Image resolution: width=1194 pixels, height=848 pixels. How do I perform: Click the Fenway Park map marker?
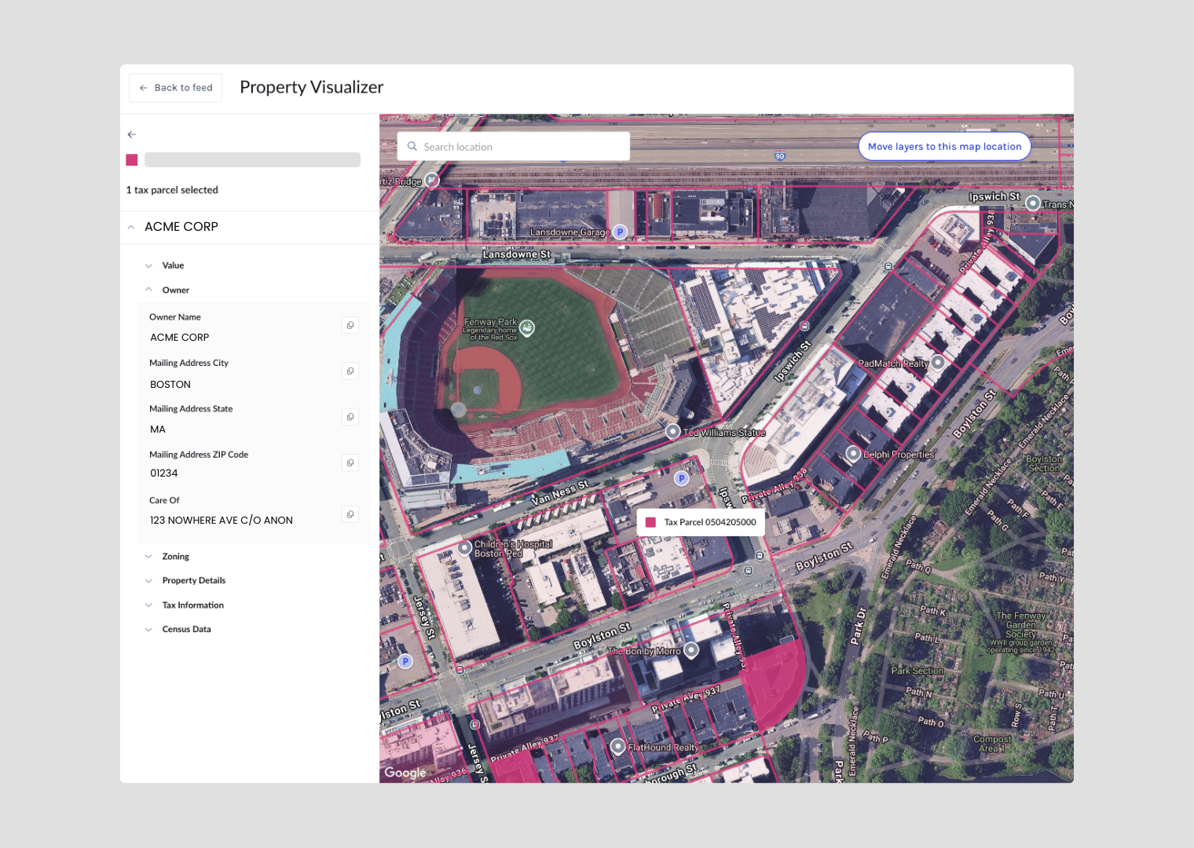click(x=527, y=327)
